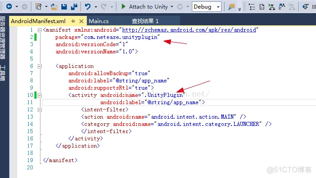The width and height of the screenshot is (316, 178).
Task: Click the Save All icon
Action: point(74,7)
